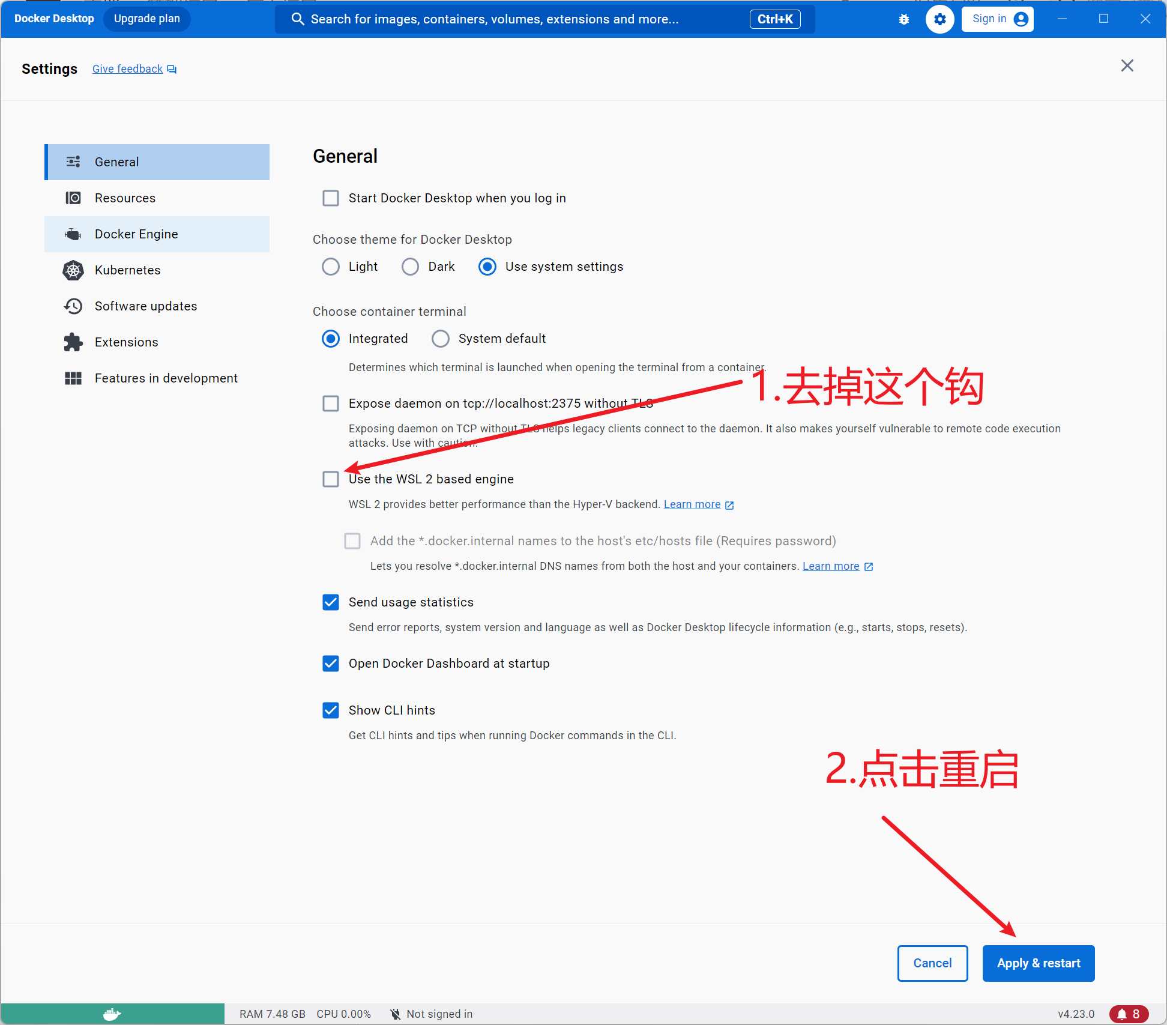
Task: Click the Upgrade plan button
Action: point(147,19)
